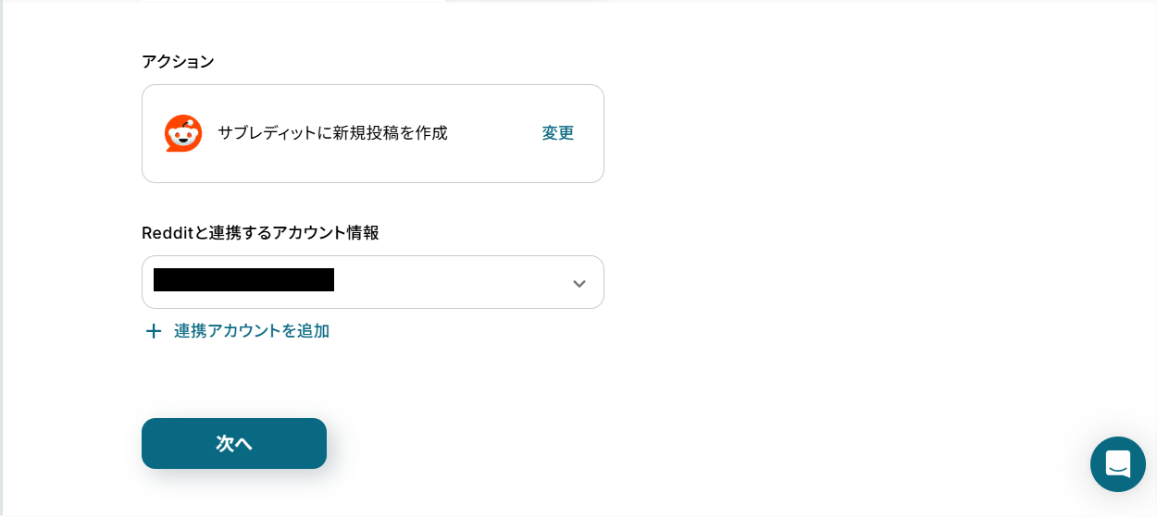Click the gray vertical strip on left edge

click(x=2, y=258)
